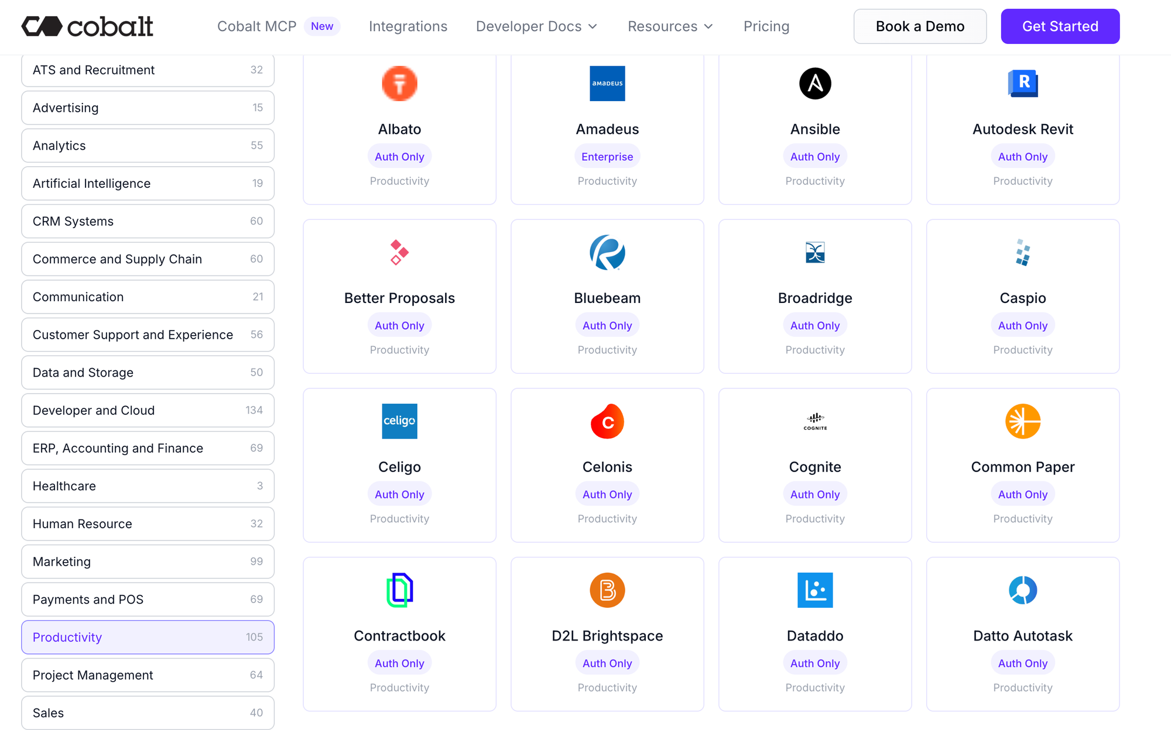Click the Auth Only badge on Bluebeam
The width and height of the screenshot is (1171, 730).
(x=607, y=326)
